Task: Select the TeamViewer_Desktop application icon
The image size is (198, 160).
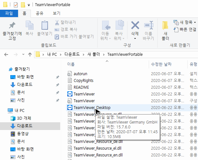Action: tap(70, 108)
